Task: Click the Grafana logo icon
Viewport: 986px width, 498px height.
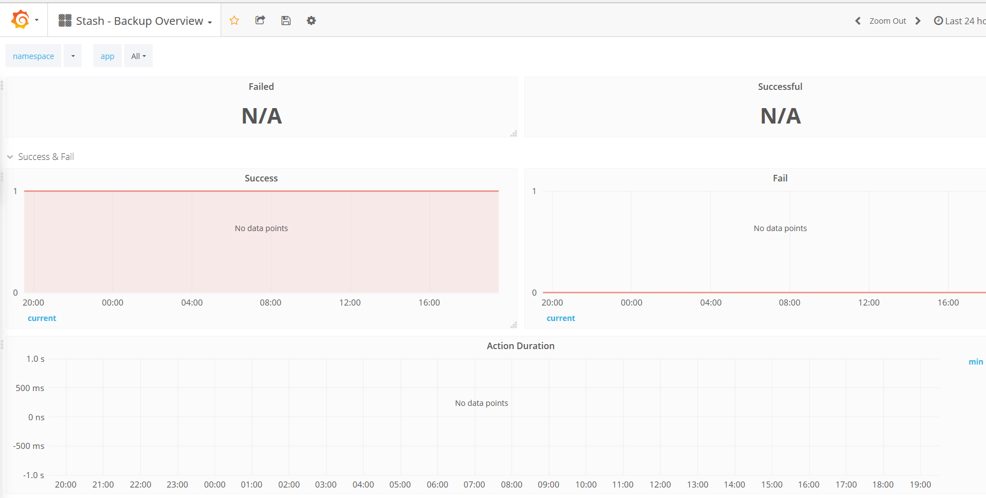Action: tap(20, 19)
